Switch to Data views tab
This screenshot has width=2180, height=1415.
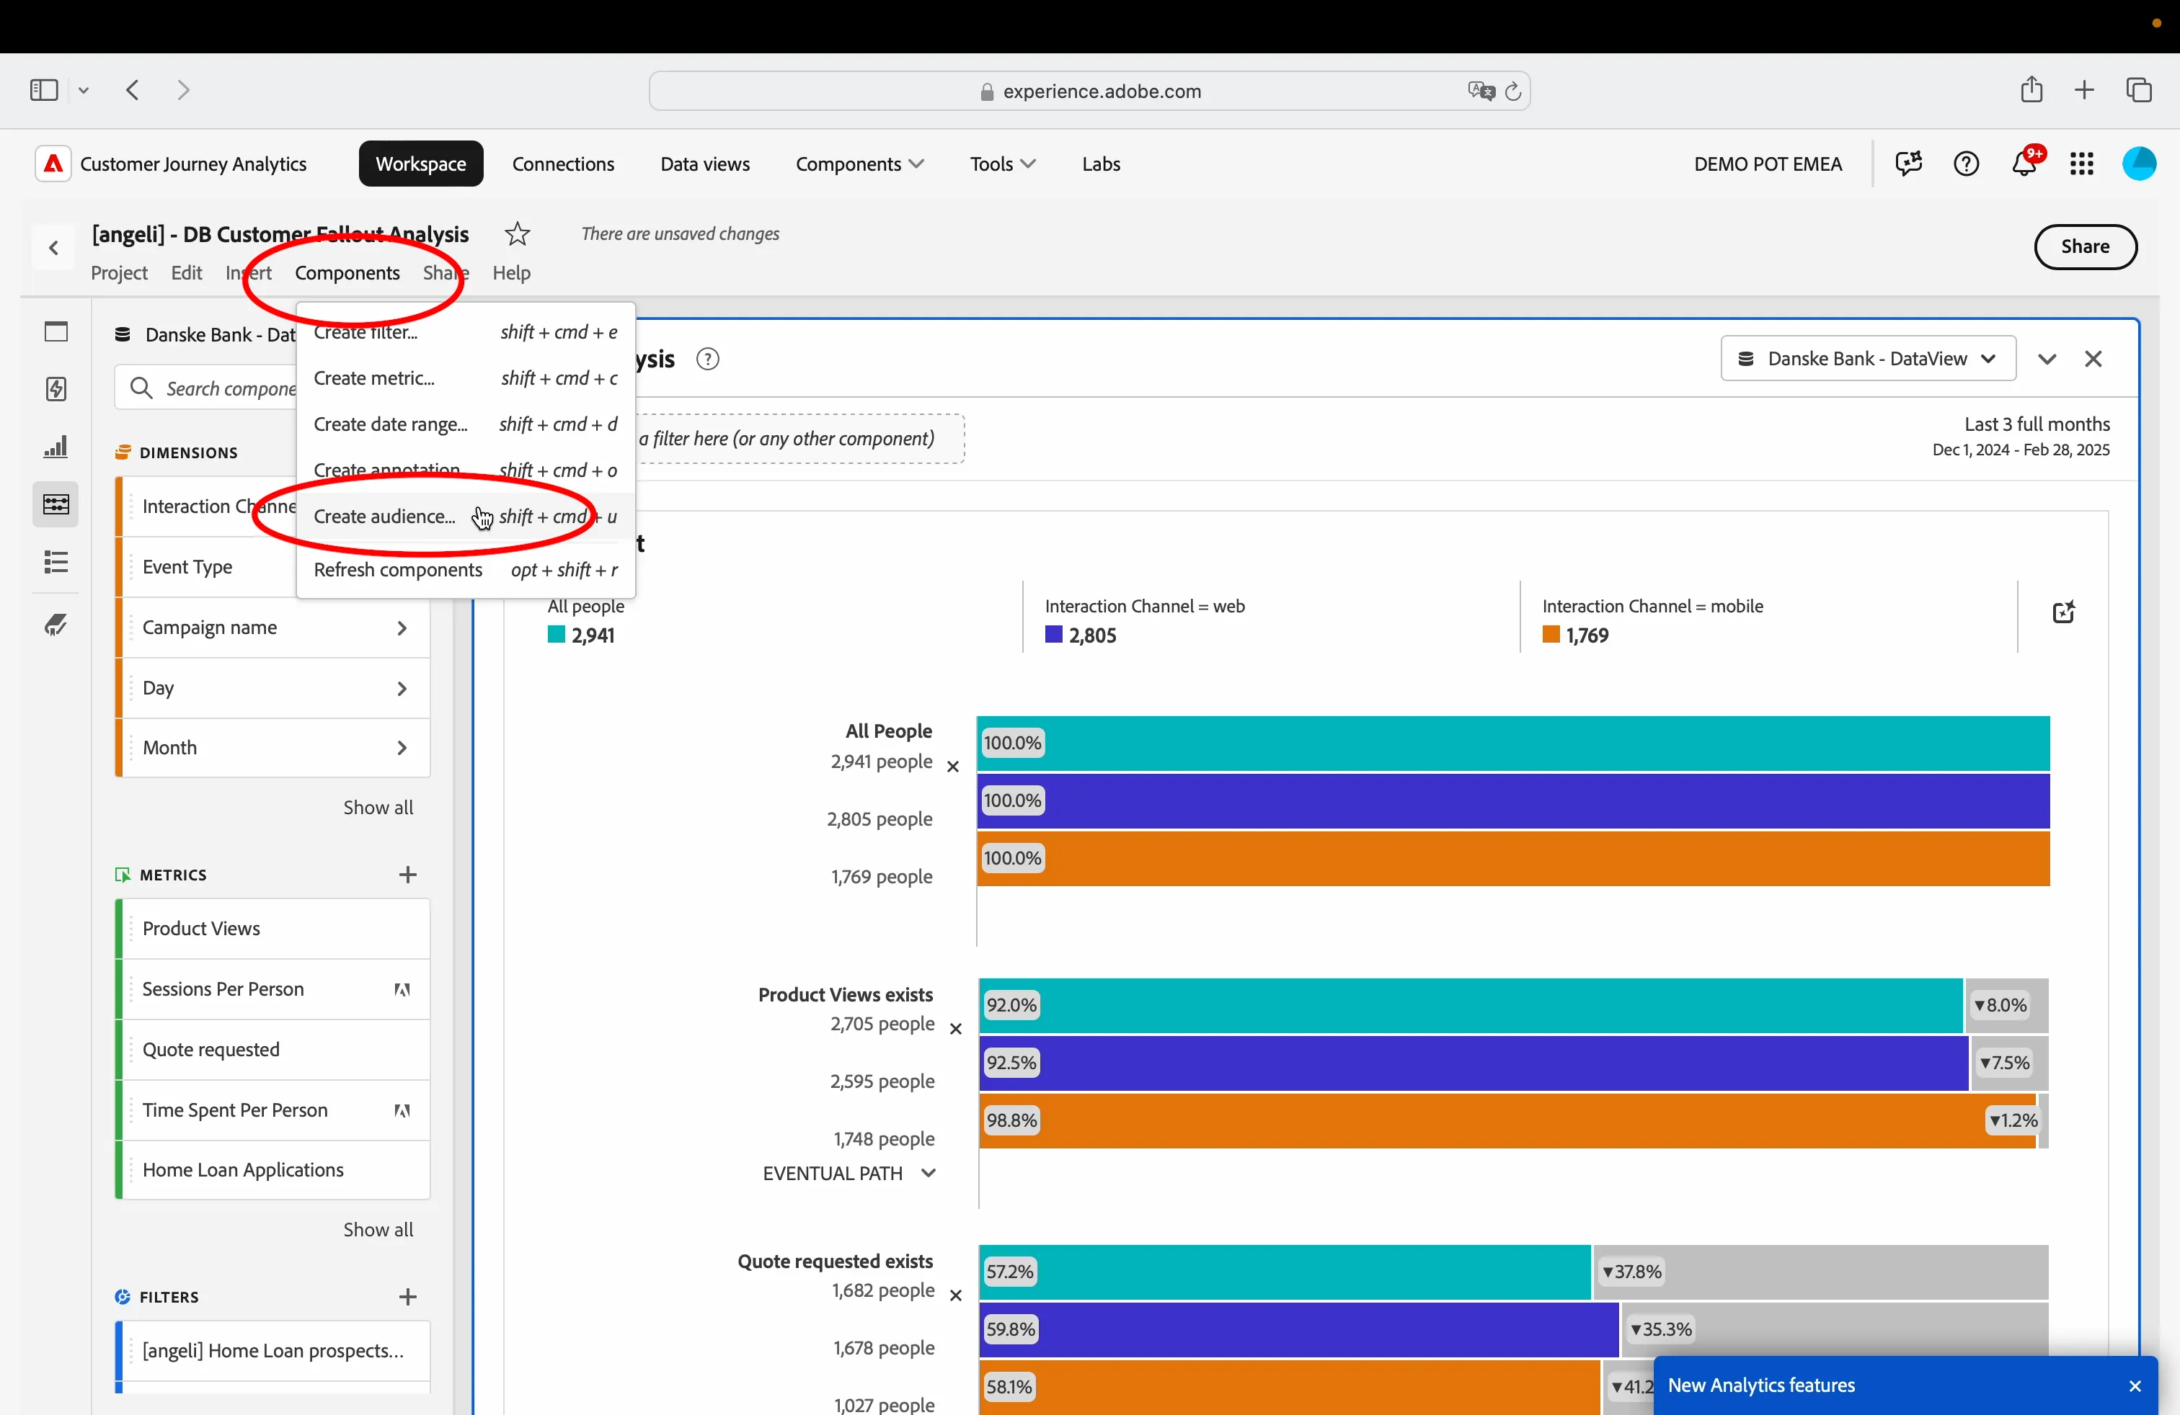[704, 164]
